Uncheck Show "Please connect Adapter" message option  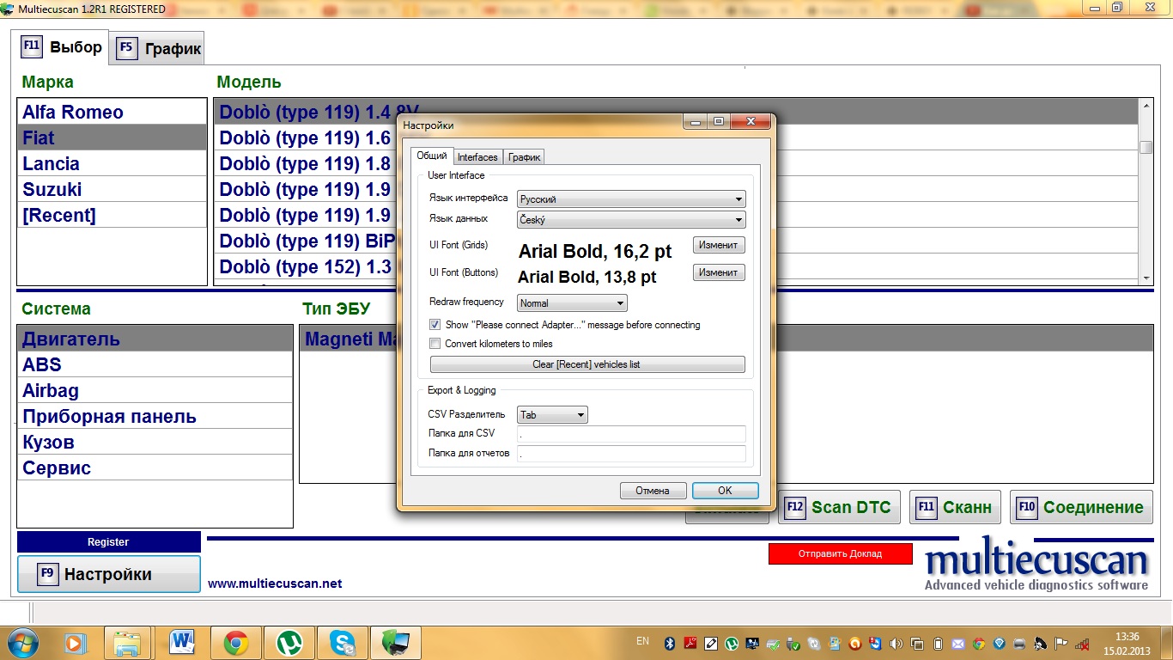(435, 325)
